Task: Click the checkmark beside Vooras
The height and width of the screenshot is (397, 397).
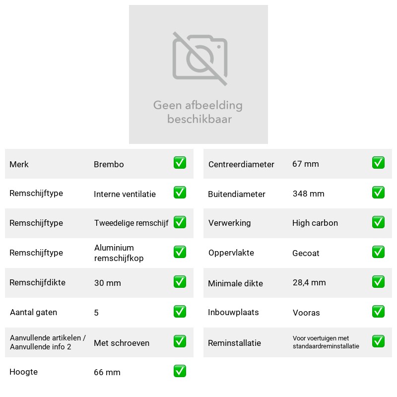Action: point(378,312)
